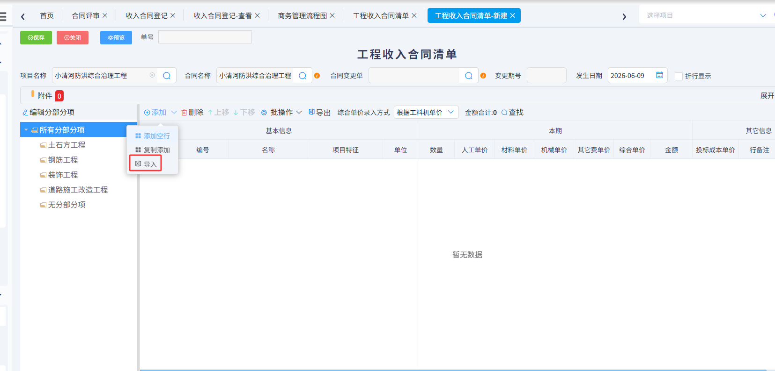775x371 pixels.
Task: Click the 下移 down arrow
Action: 236,113
